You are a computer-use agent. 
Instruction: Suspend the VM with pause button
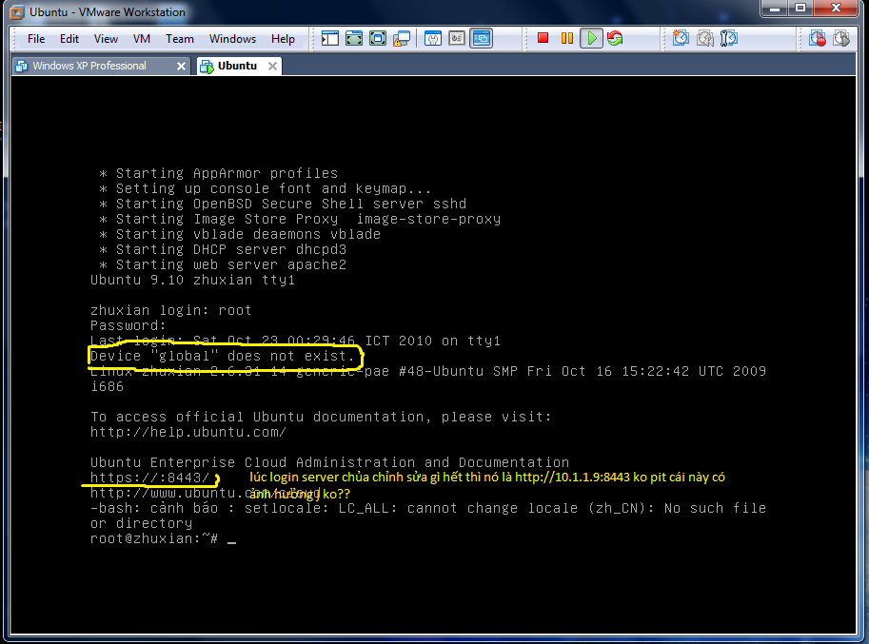point(567,38)
